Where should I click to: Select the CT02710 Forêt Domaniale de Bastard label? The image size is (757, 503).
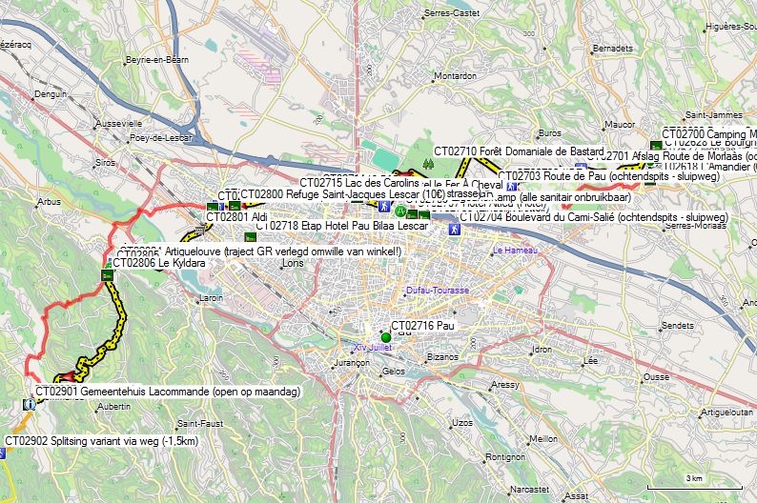[519, 151]
